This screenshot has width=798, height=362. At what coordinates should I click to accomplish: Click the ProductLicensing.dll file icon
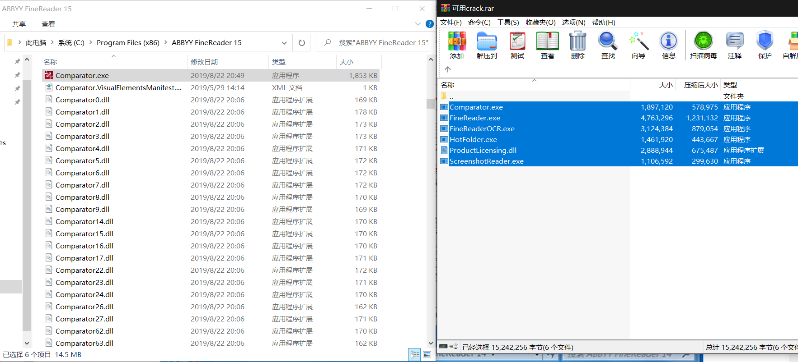point(444,150)
